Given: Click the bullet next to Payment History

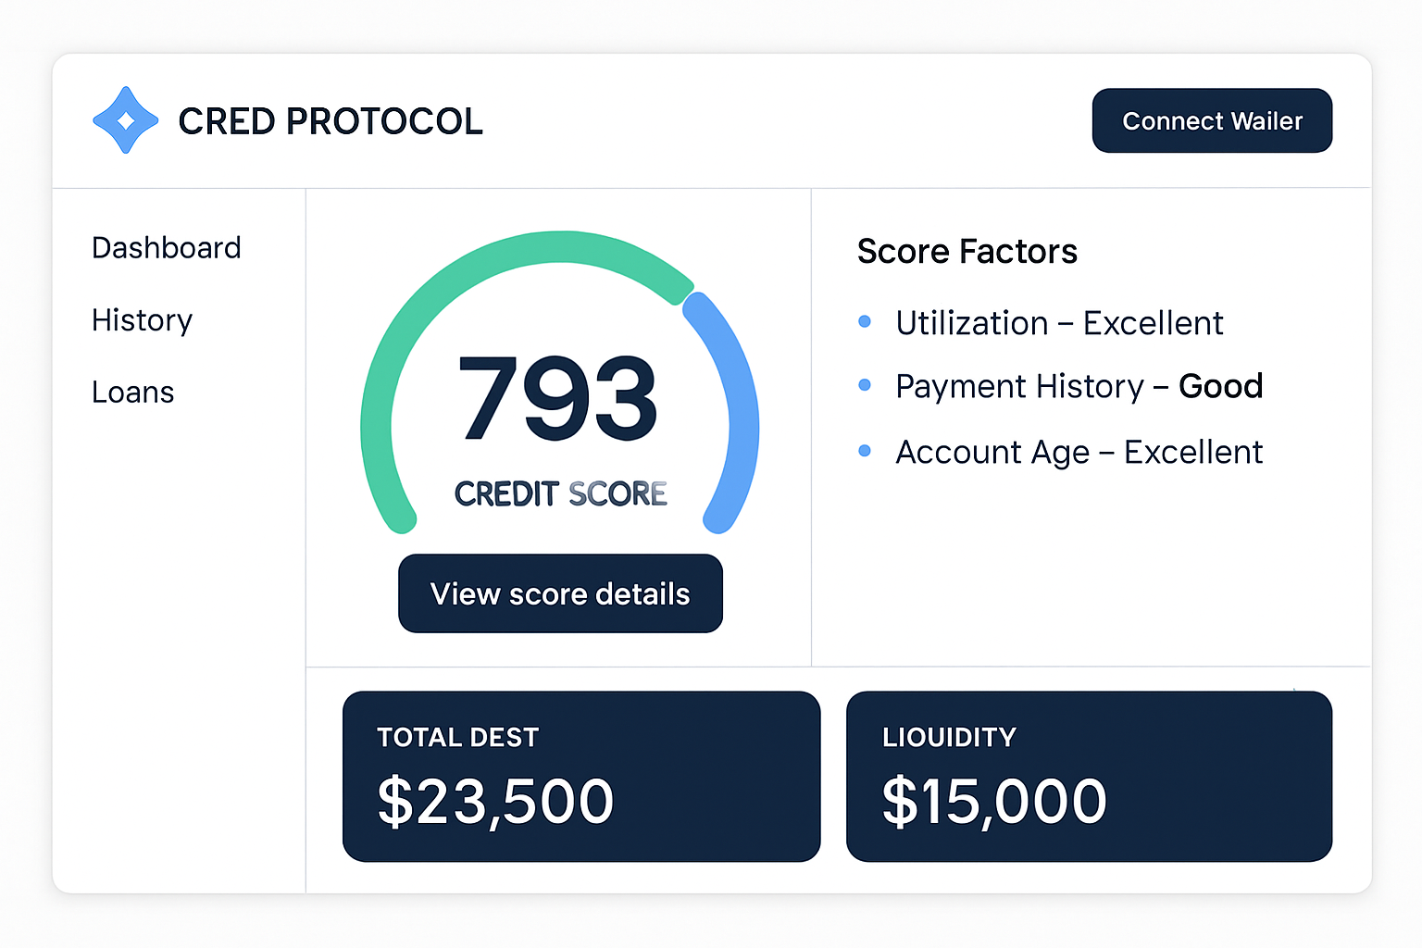Looking at the screenshot, I should click(865, 385).
